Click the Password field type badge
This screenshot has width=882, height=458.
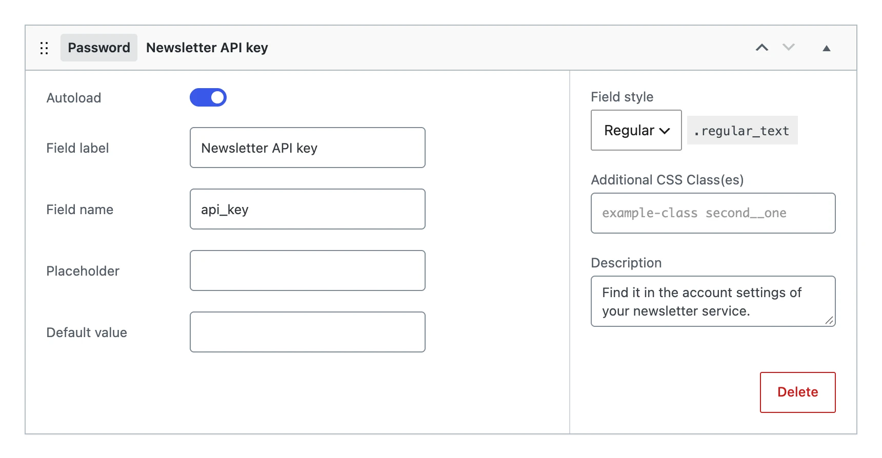coord(99,48)
